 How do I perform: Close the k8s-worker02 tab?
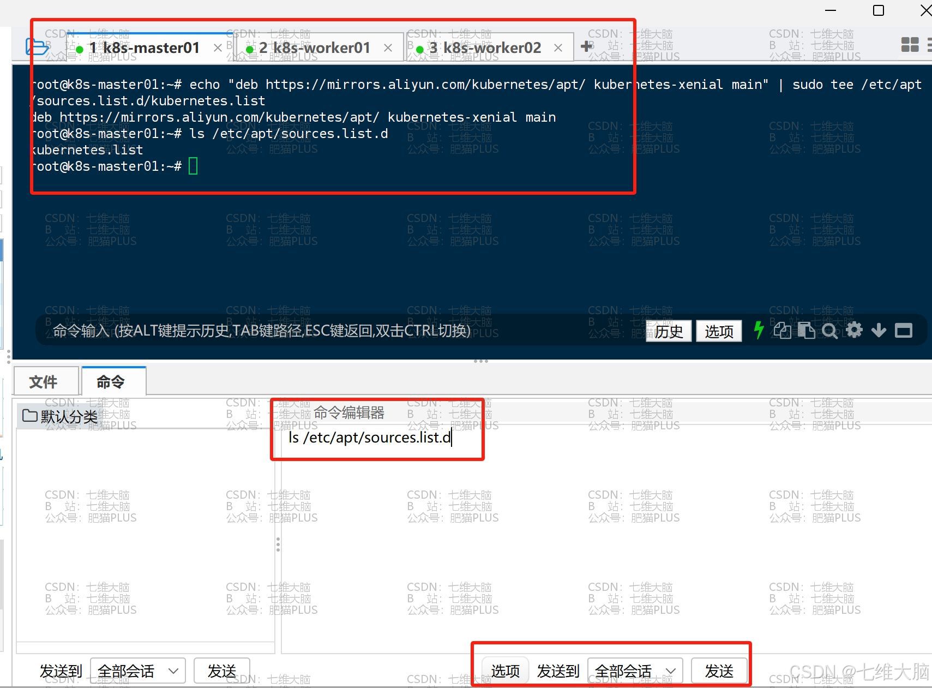tap(558, 48)
